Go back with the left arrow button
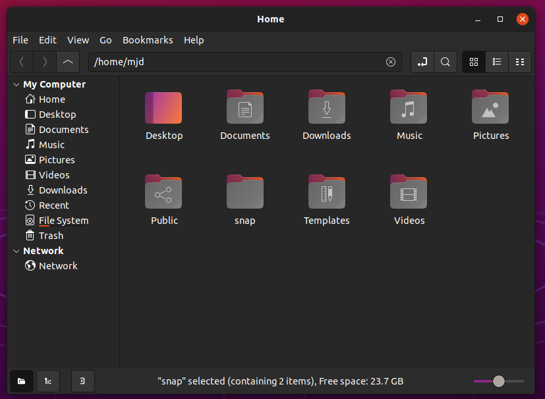545x399 pixels. coord(22,62)
